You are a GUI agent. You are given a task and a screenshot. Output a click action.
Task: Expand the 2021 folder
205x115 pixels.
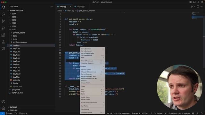click(31, 26)
